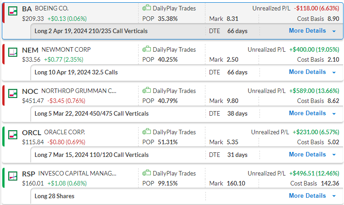Open the More Details link for the NEM position
The height and width of the screenshot is (205, 344).
[307, 72]
